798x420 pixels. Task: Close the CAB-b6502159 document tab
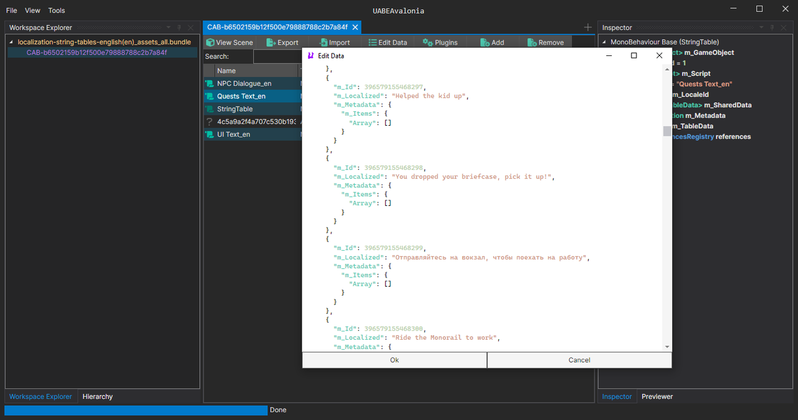[x=355, y=27]
